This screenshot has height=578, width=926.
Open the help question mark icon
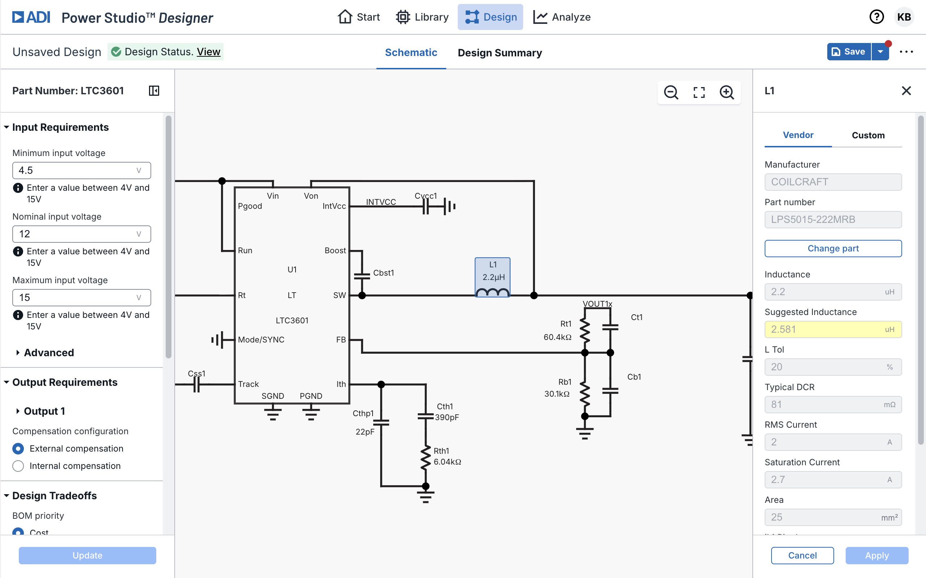(x=876, y=17)
